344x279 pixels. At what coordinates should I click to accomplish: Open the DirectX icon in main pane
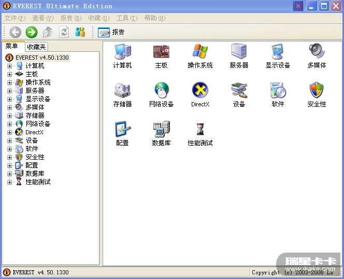200,90
